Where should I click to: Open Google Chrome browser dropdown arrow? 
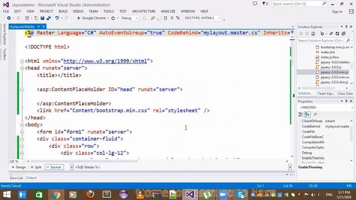(108, 18)
